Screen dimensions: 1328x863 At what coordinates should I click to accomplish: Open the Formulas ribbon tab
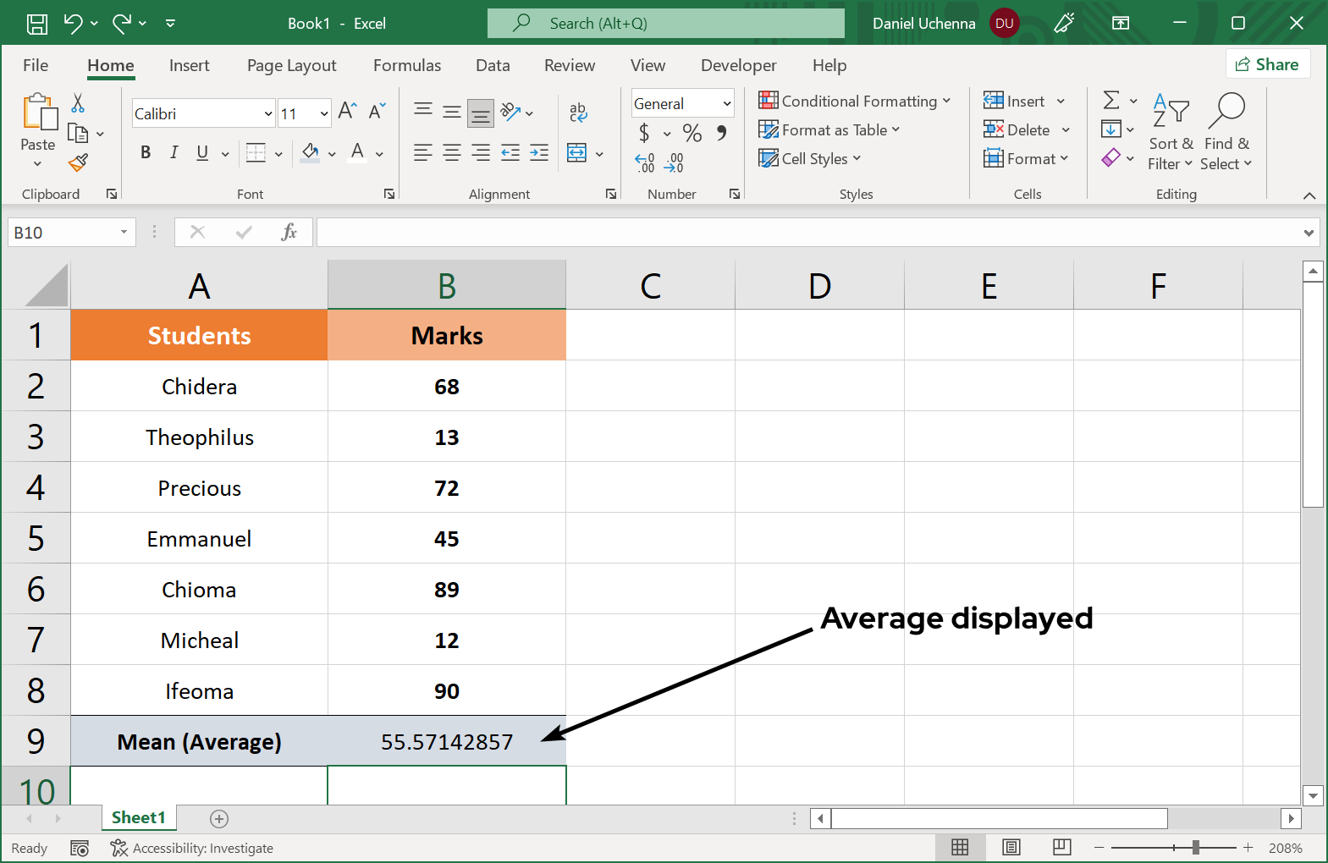pos(407,65)
